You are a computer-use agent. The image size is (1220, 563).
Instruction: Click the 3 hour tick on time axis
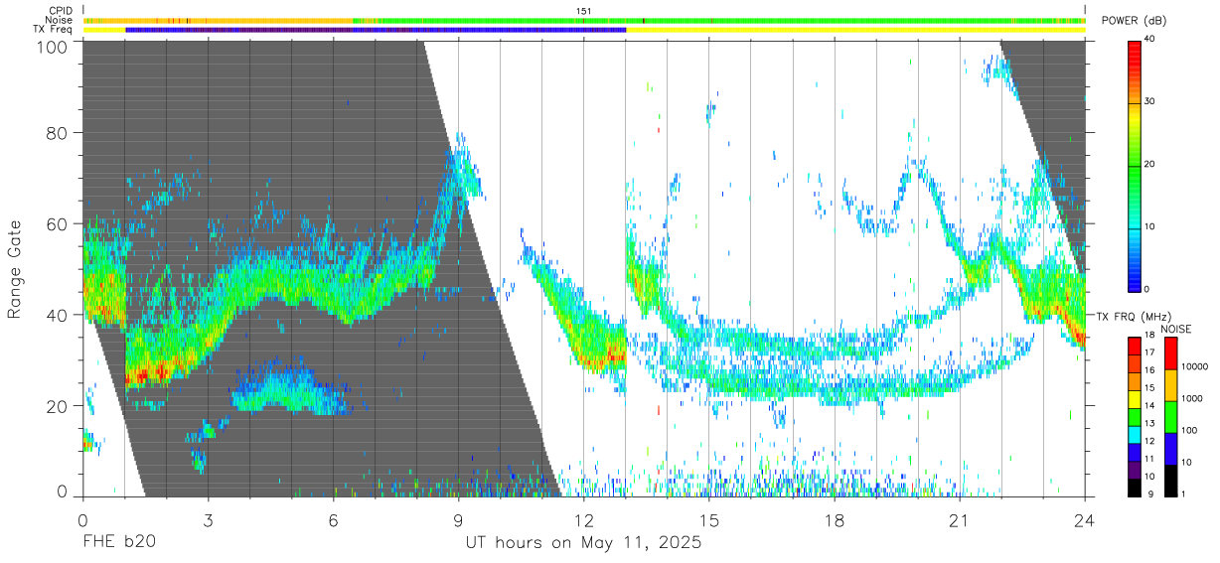click(208, 519)
